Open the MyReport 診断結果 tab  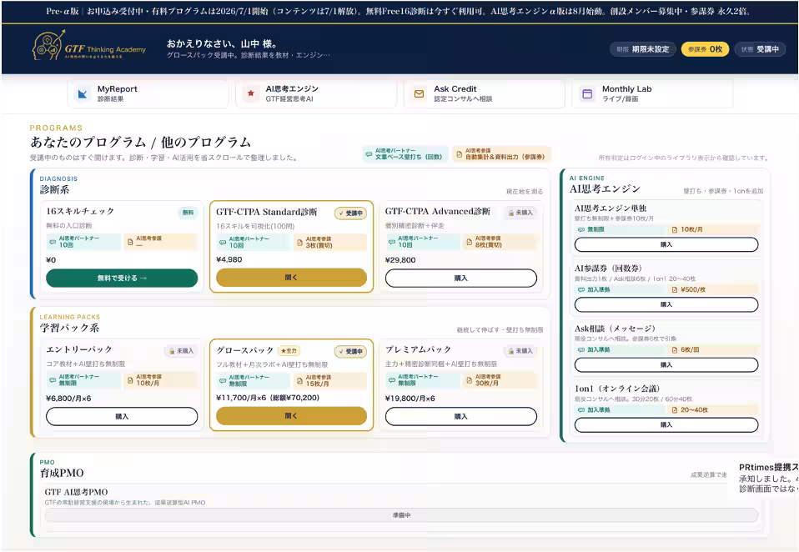coord(148,93)
